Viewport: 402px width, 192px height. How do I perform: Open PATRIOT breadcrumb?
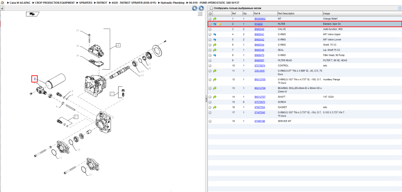102,2
